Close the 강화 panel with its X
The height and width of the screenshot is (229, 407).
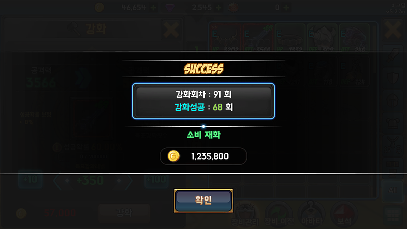click(170, 30)
